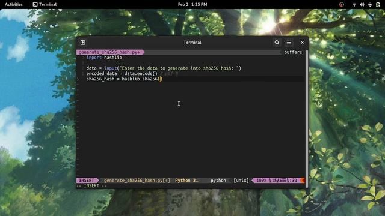The width and height of the screenshot is (385, 216).
Task: Click the 'python' filetype in statusline
Action: (218, 181)
